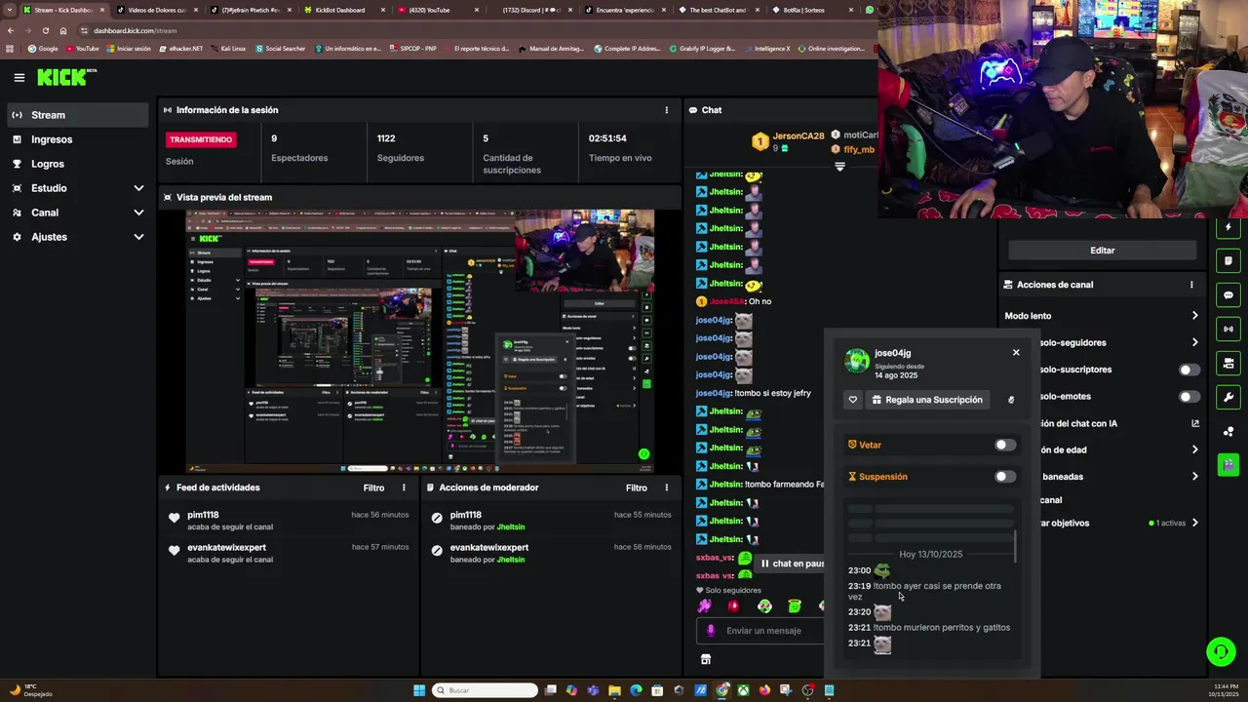1248x702 pixels.
Task: Click chat bubble icon in right rail
Action: (1228, 294)
